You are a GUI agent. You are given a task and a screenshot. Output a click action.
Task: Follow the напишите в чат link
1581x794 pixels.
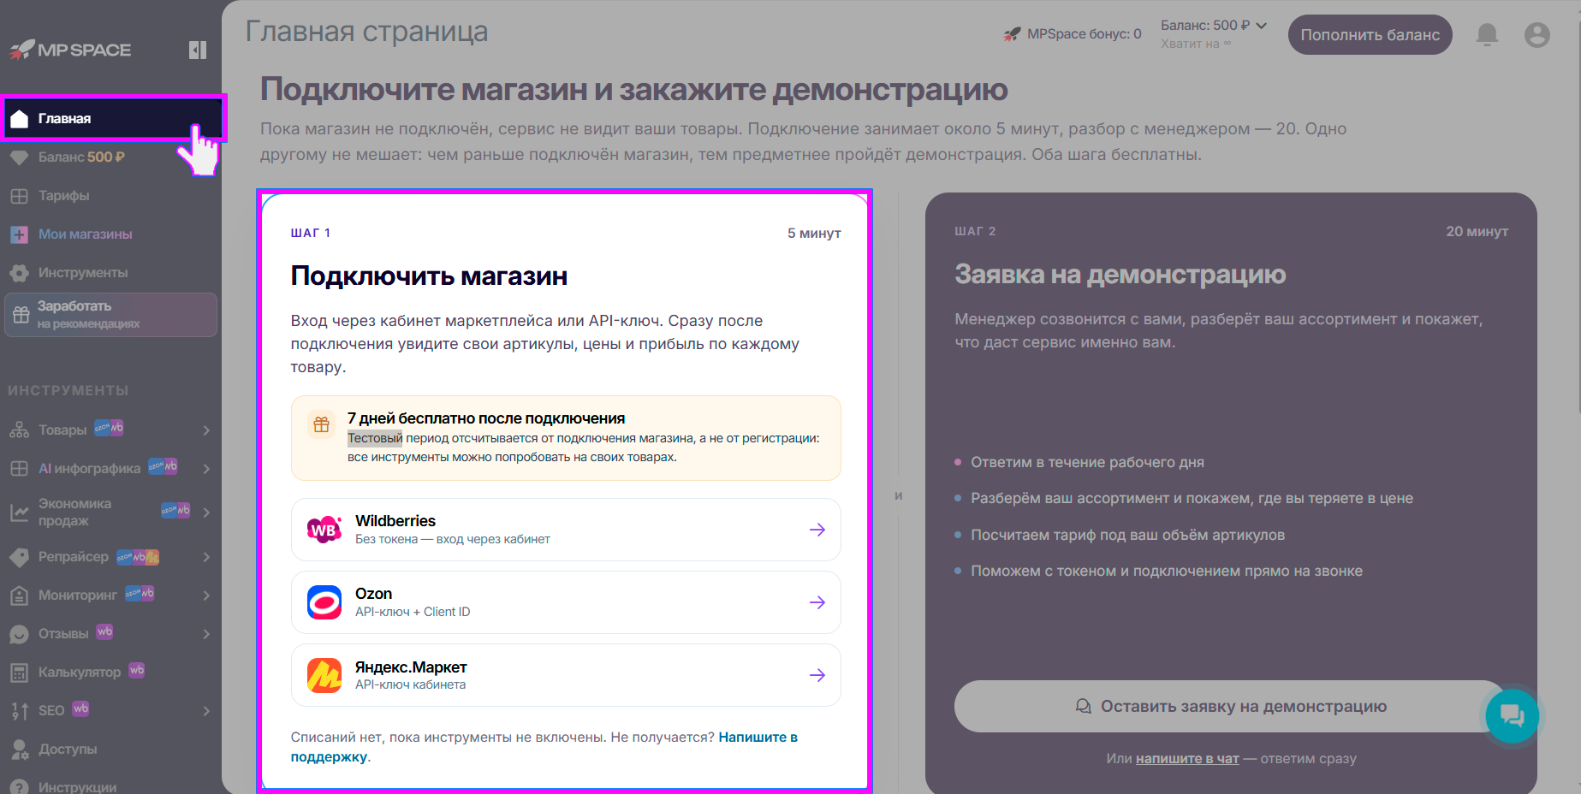click(x=1187, y=759)
